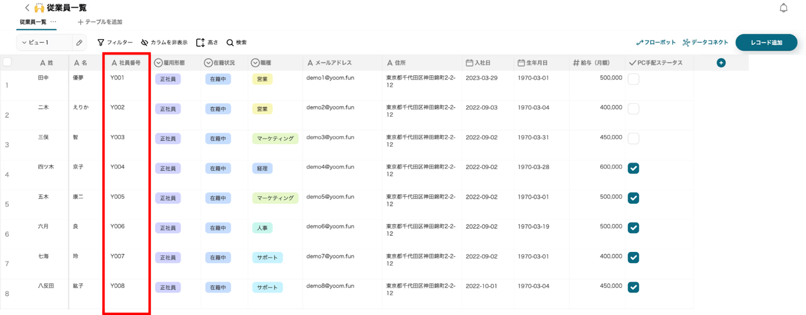This screenshot has height=315, width=806.
Task: Open the 従業員一覧 tab options ellipsis
Action: click(53, 22)
